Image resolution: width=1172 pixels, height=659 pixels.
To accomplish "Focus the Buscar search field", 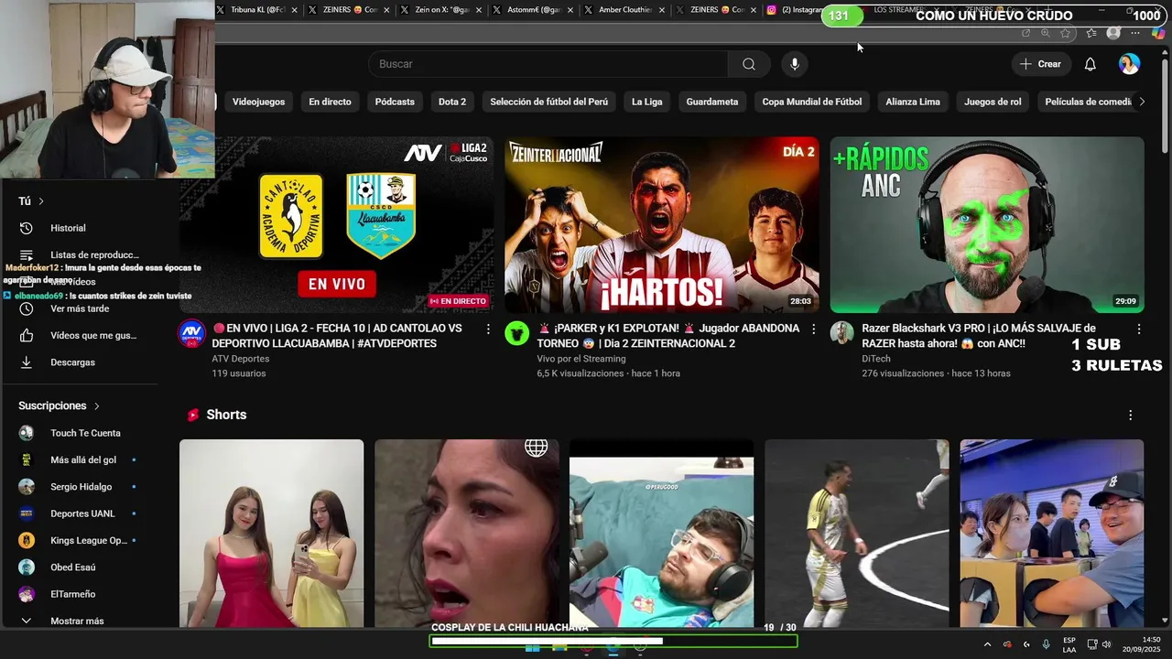I will pyautogui.click(x=549, y=64).
